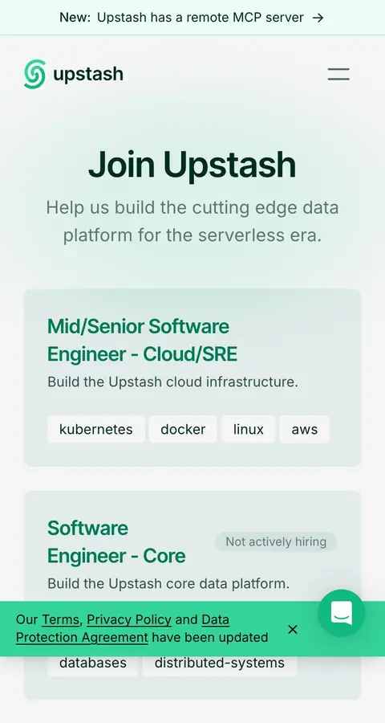This screenshot has width=385, height=723.
Task: Select the databases tag
Action: tap(92, 663)
